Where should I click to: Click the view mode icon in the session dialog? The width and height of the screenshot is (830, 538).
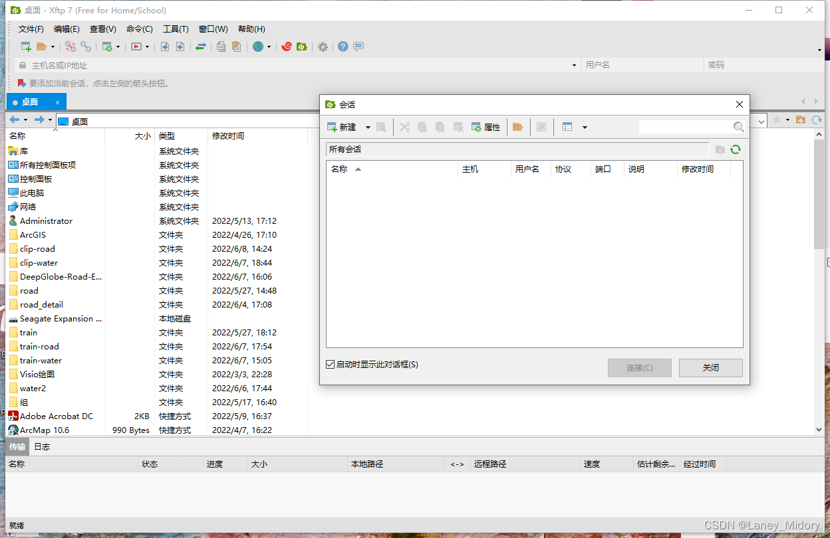(567, 127)
